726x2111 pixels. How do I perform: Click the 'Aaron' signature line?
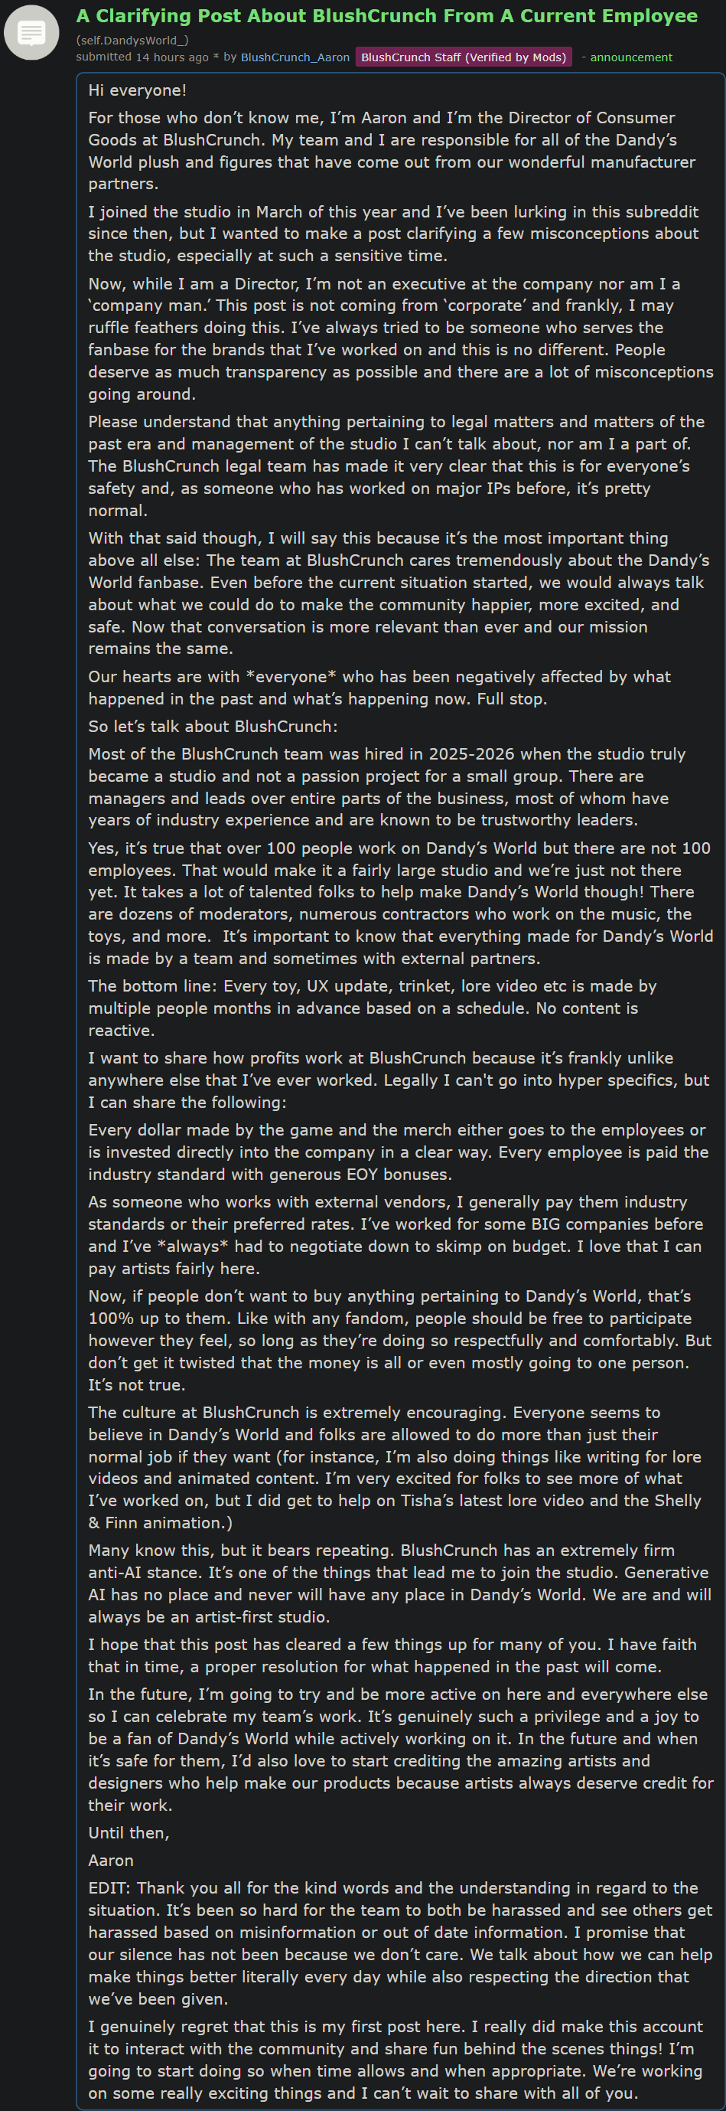(110, 1860)
